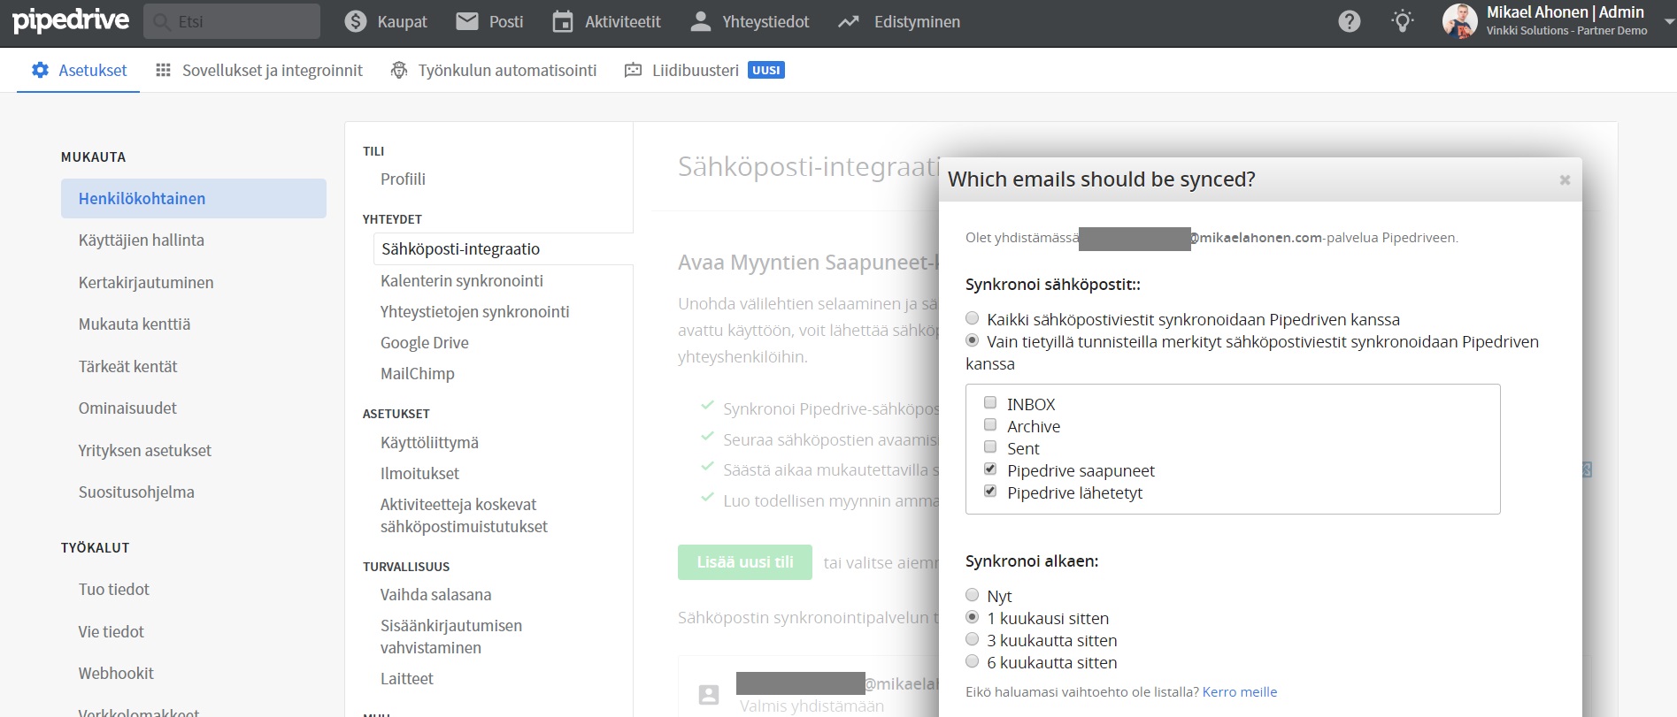The height and width of the screenshot is (717, 1677).
Task: Uncheck Pipedrive saapuneet checkbox
Action: point(990,469)
